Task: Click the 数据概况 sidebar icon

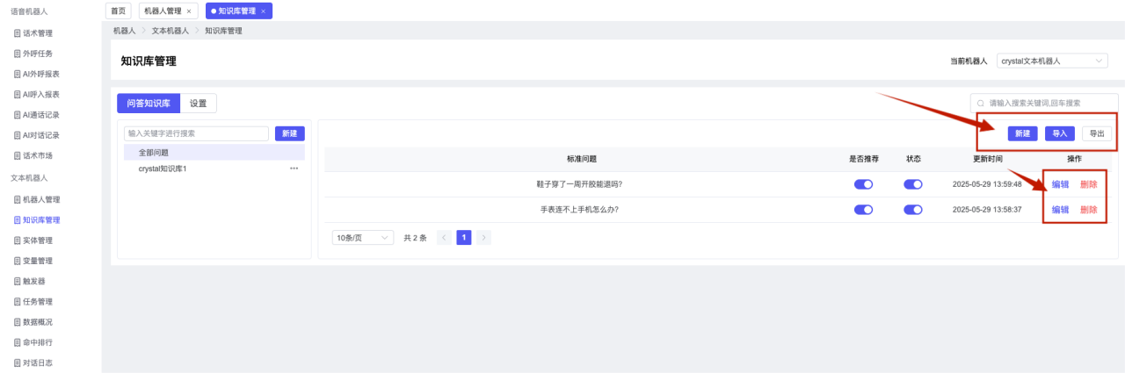Action: click(17, 322)
